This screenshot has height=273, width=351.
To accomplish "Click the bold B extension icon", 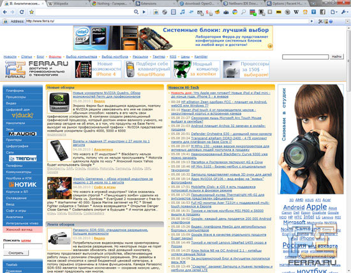I will pyautogui.click(x=261, y=12).
